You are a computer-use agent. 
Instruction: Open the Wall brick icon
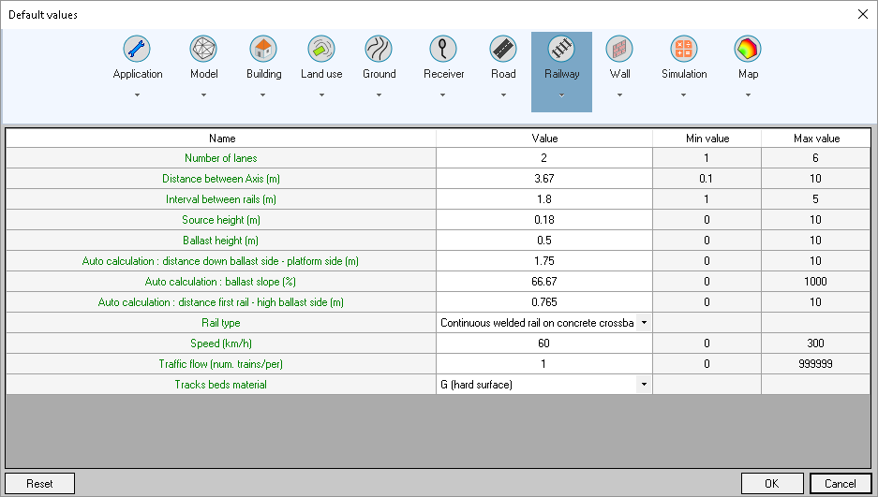click(619, 49)
